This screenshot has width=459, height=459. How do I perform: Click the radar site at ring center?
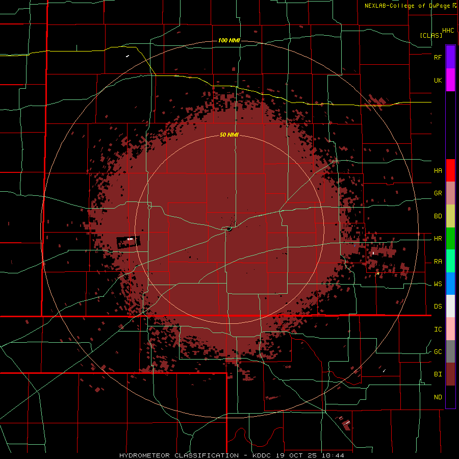[229, 229]
